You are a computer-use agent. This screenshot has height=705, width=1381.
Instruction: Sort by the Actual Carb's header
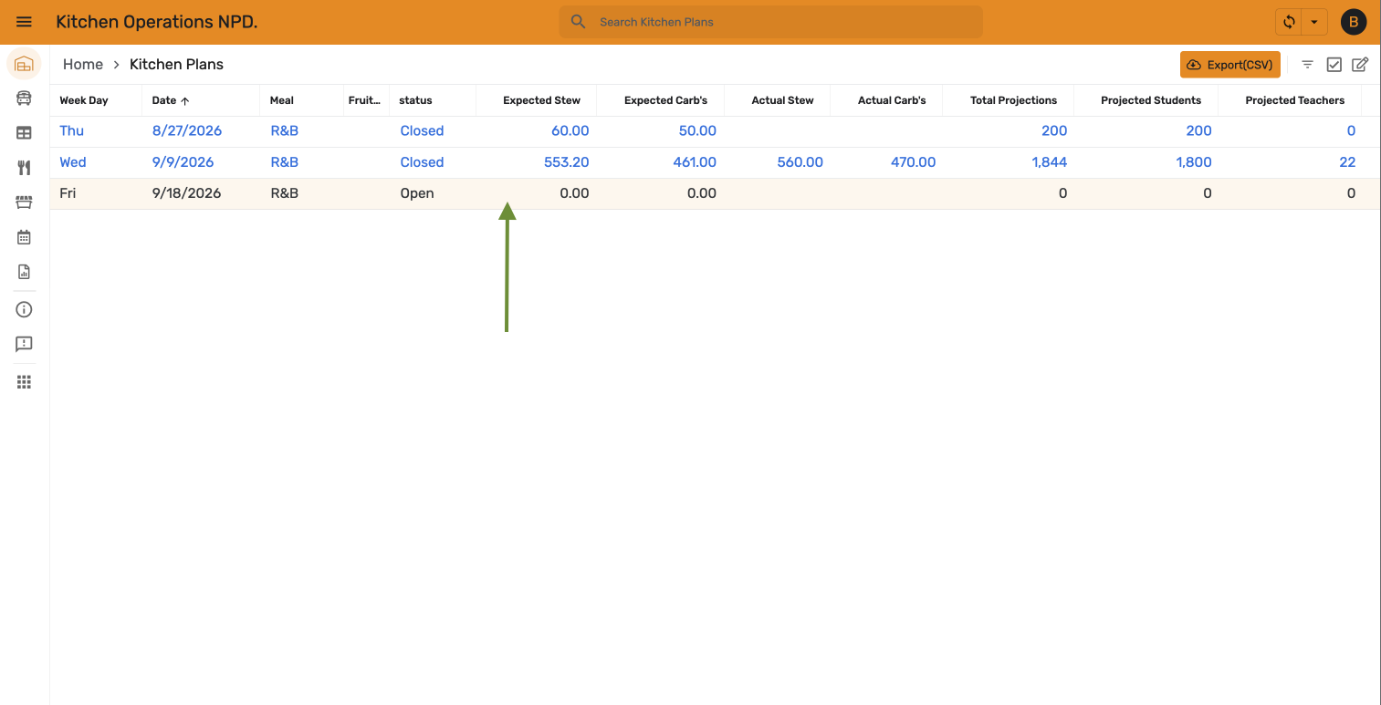point(892,100)
